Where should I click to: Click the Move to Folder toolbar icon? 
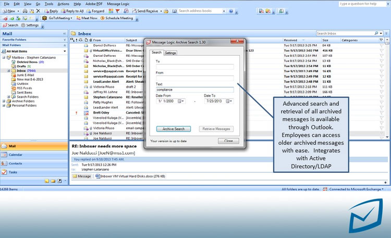tap(32, 11)
